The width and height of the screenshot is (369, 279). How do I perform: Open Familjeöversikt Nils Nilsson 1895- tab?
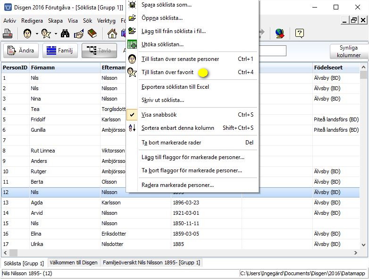click(x=151, y=262)
